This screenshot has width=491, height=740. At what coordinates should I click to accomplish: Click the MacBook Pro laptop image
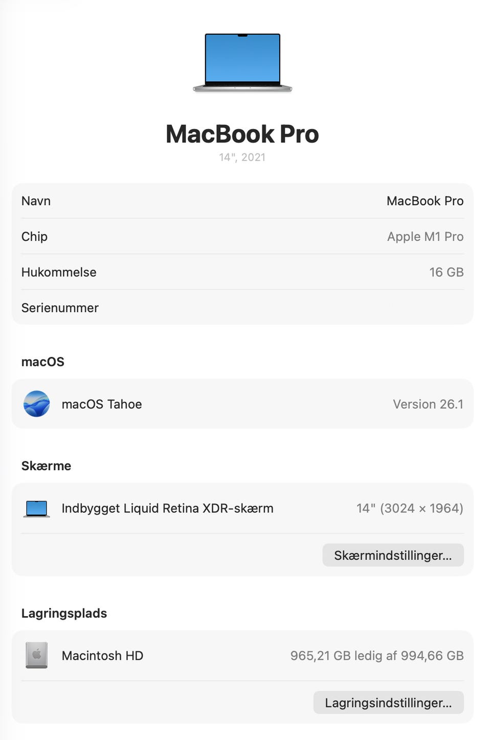coord(242,62)
